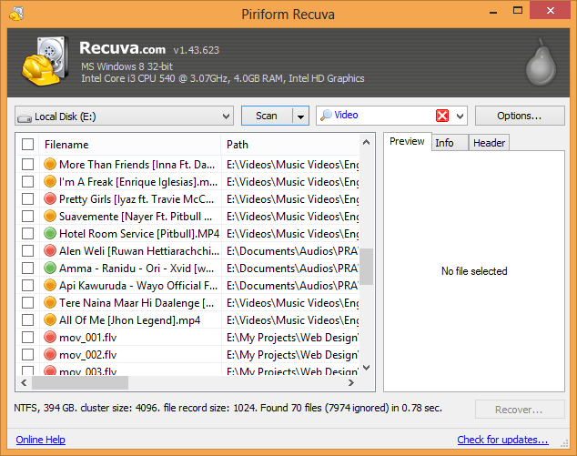The width and height of the screenshot is (577, 456).
Task: Toggle the select-all checkbox in Filename header
Action: pyautogui.click(x=27, y=145)
